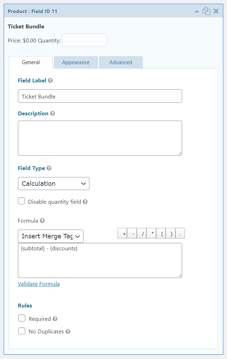Open help tooltip next to Description

click(53, 113)
